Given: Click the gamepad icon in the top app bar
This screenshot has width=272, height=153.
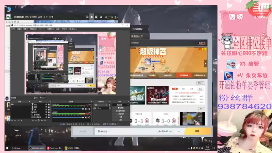Looking at the screenshot, I should tap(101, 17).
